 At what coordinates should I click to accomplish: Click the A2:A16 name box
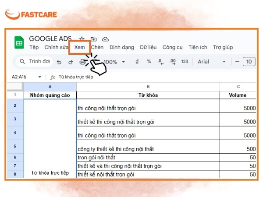tap(19, 77)
